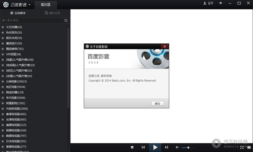Skip to the previous video
This screenshot has height=152, width=253.
click(x=143, y=147)
